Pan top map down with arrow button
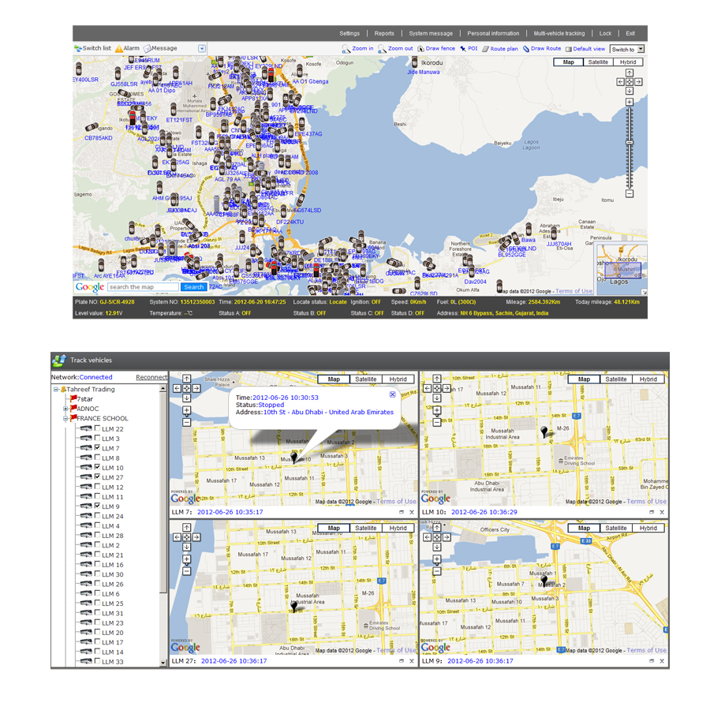 [x=630, y=91]
